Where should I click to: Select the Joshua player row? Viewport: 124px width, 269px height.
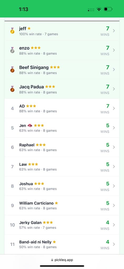[62, 186]
